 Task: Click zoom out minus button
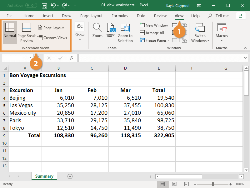[195, 184]
